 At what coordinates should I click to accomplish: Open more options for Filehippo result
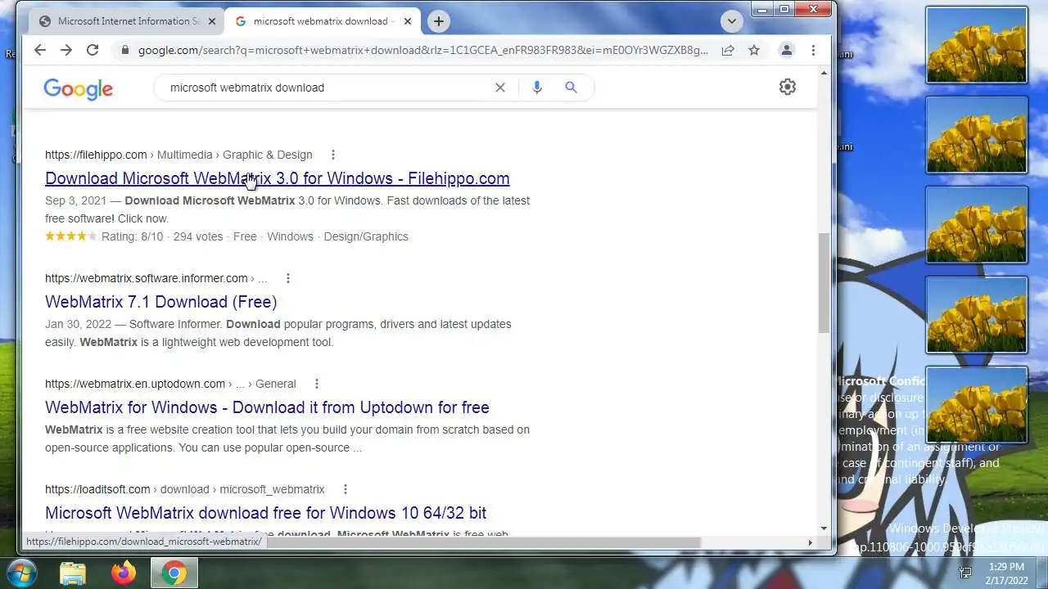[x=332, y=155]
